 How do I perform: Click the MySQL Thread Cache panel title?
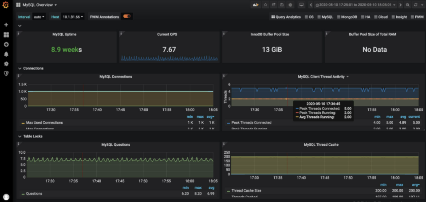click(x=321, y=145)
